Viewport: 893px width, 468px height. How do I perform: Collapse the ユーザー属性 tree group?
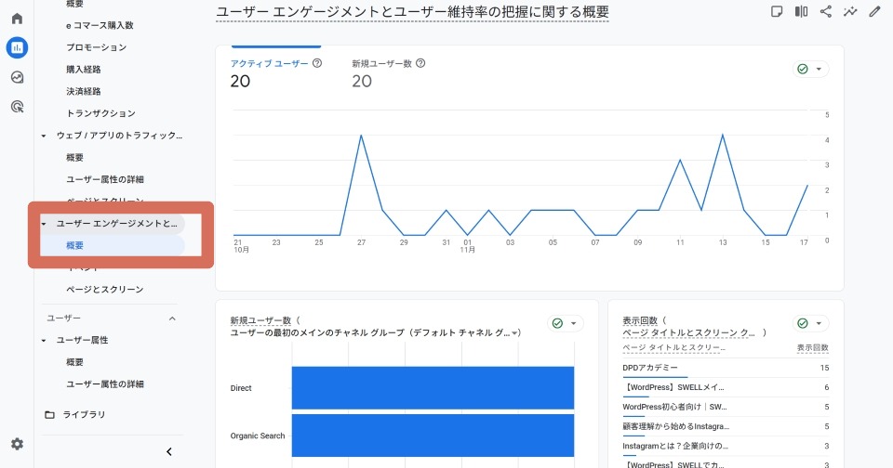[x=44, y=341]
